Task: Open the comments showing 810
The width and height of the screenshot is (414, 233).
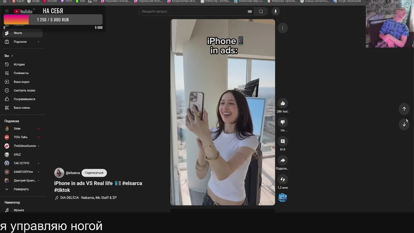Action: pos(283,141)
